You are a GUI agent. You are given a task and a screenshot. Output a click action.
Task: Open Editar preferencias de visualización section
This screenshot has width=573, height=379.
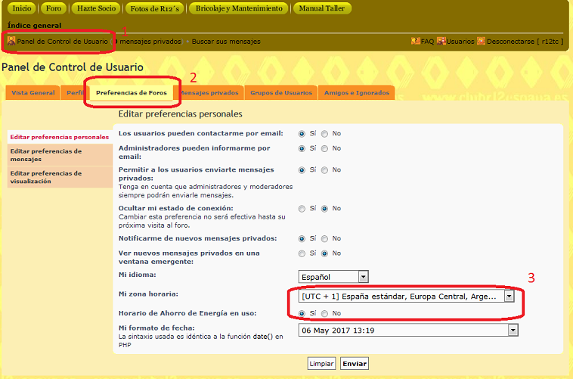(x=45, y=177)
